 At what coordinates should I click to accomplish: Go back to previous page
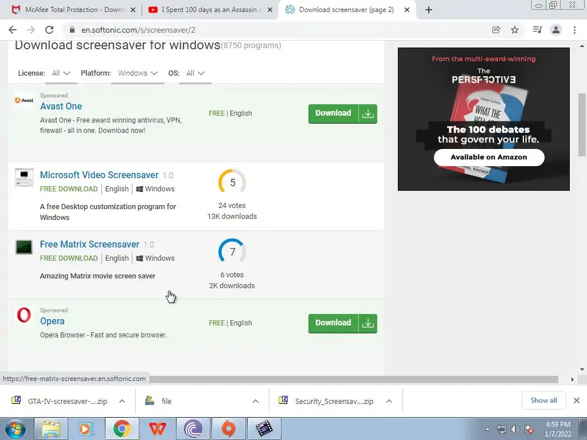[13, 30]
